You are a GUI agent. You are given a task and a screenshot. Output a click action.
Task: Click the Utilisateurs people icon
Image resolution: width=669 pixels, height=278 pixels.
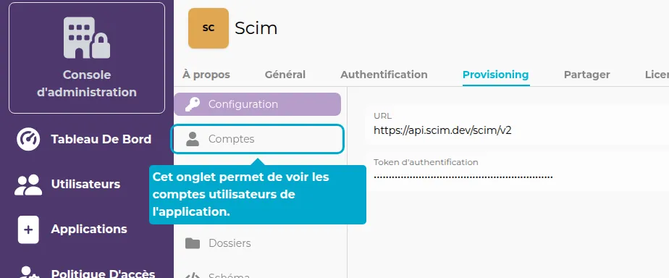tap(28, 185)
